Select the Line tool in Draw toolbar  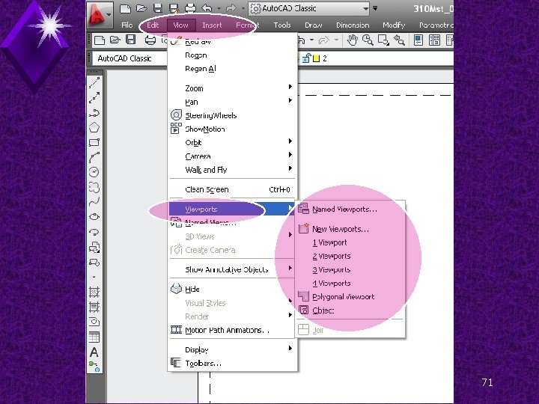click(x=94, y=83)
